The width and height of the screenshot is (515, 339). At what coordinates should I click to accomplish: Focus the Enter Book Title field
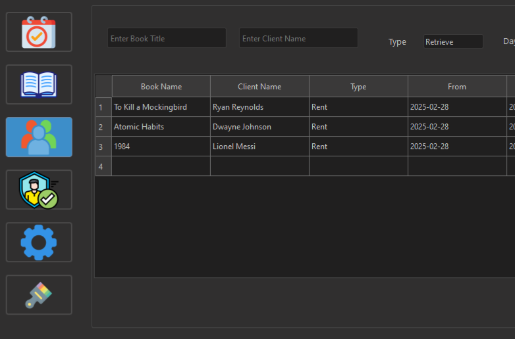tap(167, 38)
